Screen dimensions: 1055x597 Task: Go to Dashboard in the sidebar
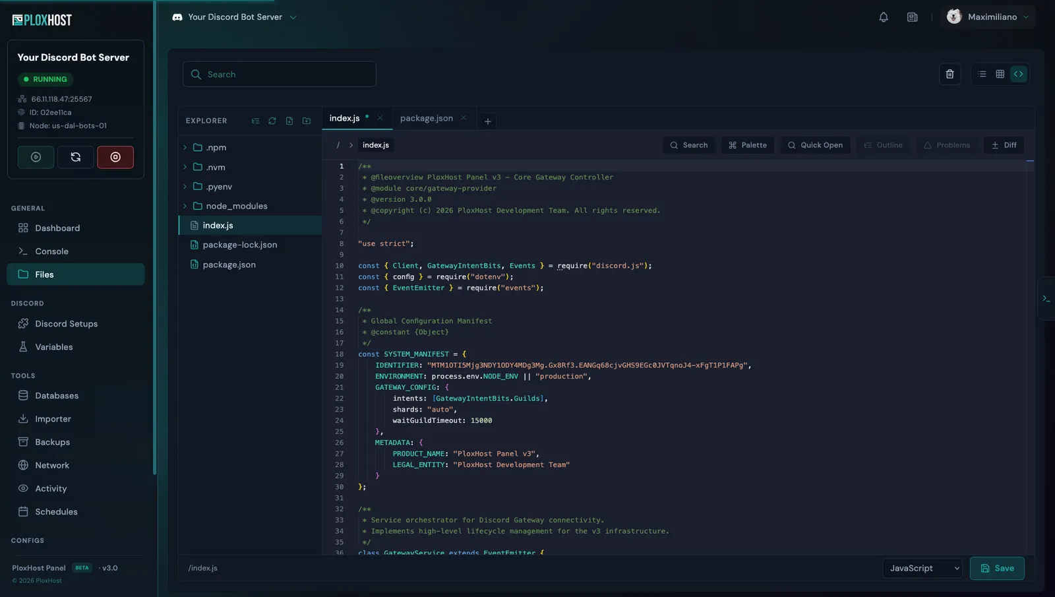(75, 228)
